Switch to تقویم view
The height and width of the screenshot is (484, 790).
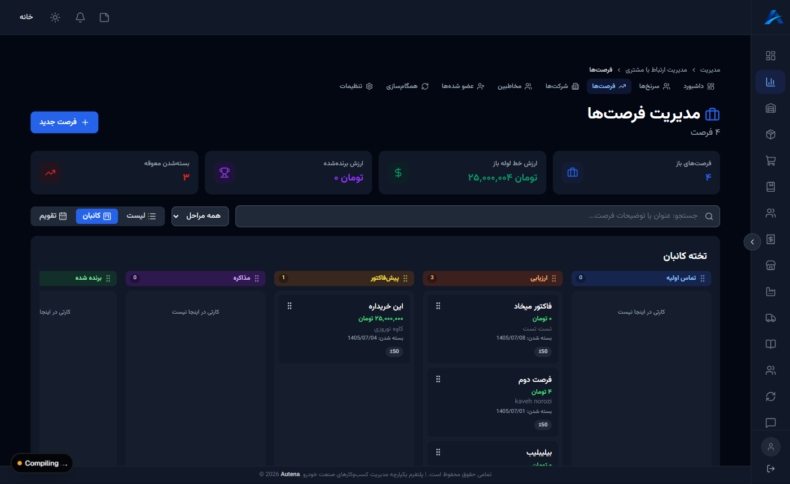click(x=53, y=216)
